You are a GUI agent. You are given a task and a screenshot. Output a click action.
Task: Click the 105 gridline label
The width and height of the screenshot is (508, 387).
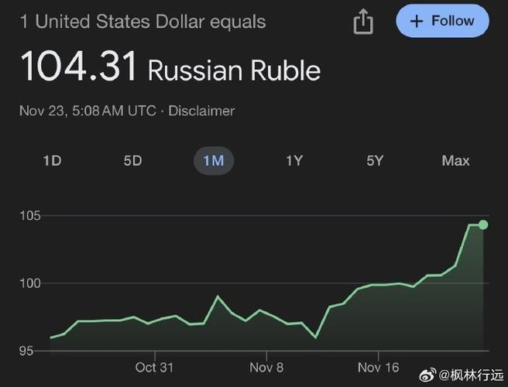point(30,215)
